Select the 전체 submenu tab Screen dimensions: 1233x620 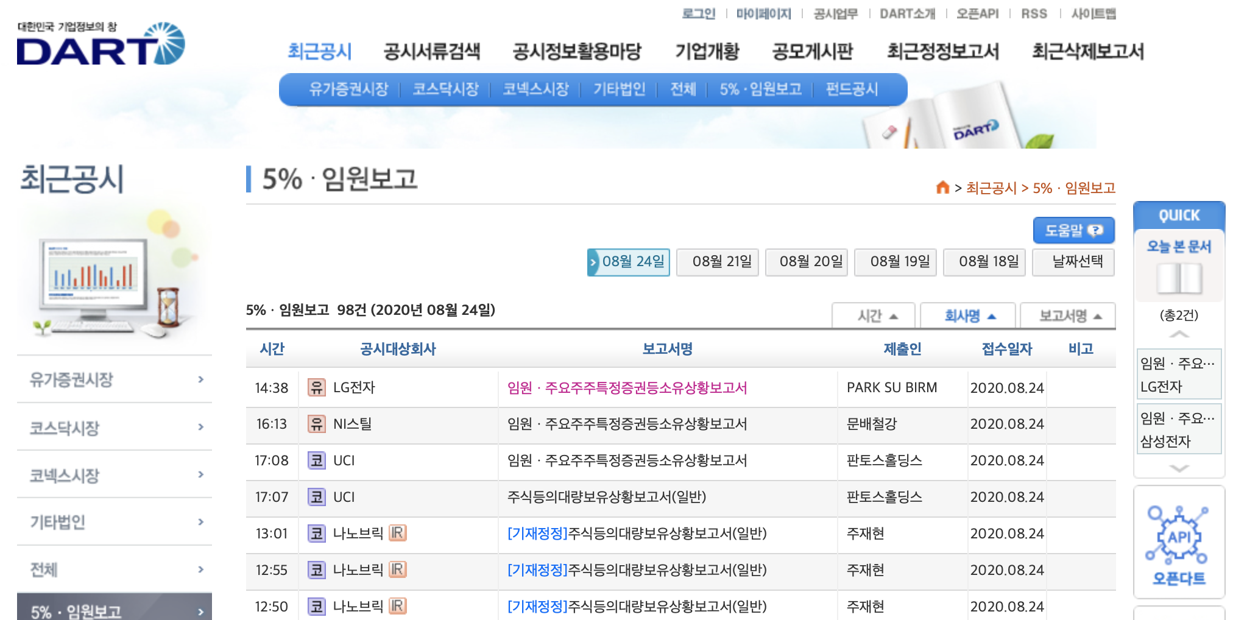[x=683, y=90]
